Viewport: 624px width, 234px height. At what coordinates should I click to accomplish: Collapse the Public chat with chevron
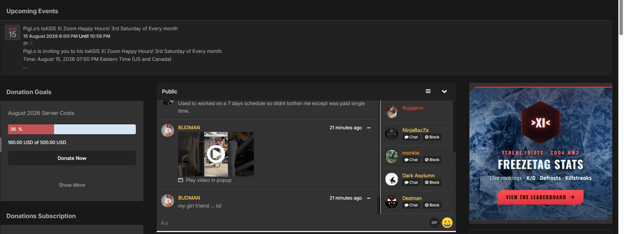tap(444, 92)
